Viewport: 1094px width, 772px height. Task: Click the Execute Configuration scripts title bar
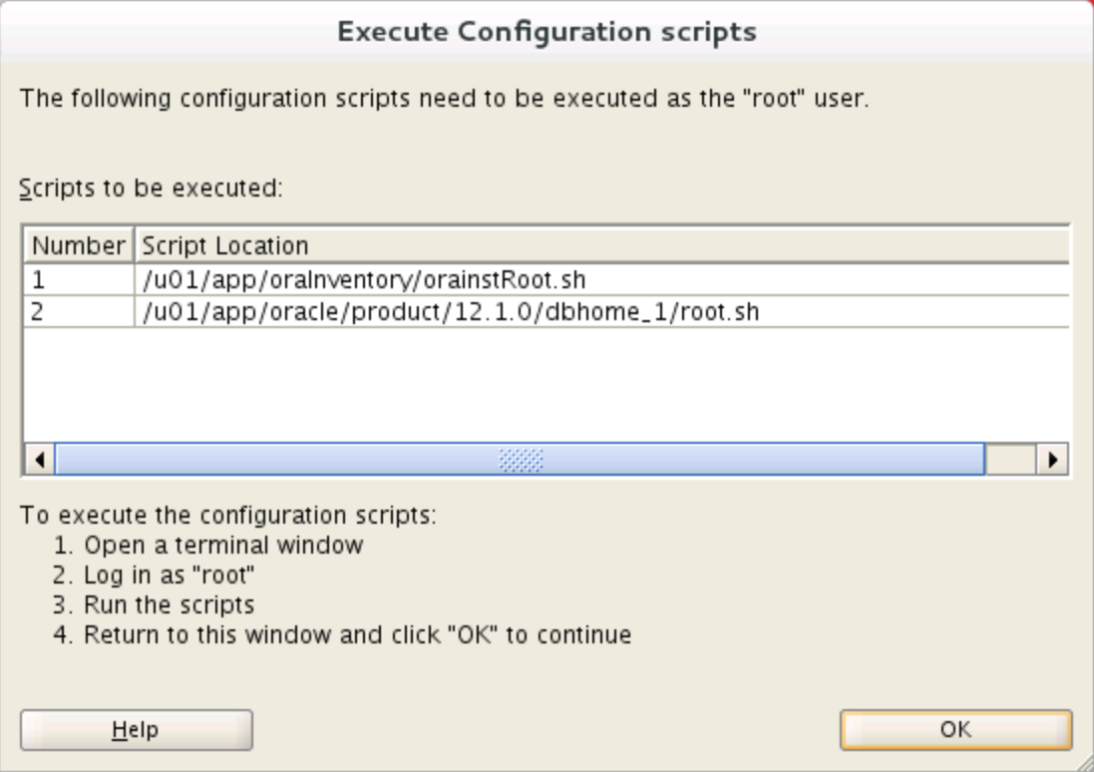[547, 32]
